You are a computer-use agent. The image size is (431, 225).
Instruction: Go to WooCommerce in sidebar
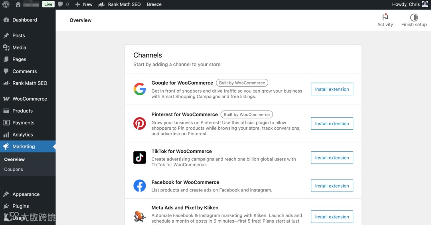coord(30,99)
